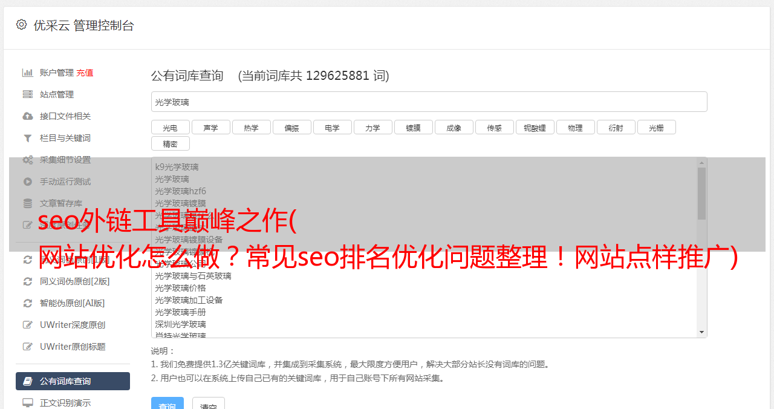Screen dimensions: 774x409
Task: Click book icon of 公有词库查询
Action: coord(28,381)
